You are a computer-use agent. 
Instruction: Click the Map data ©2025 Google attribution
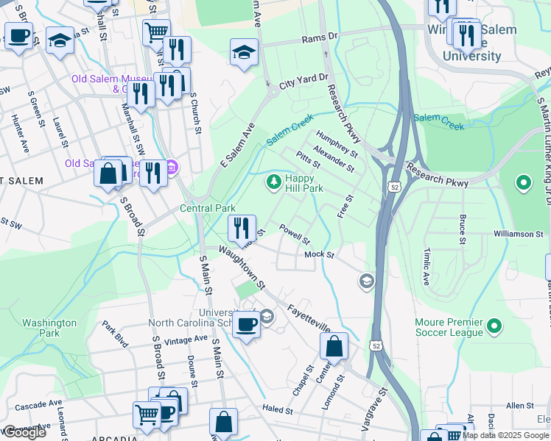(506, 435)
